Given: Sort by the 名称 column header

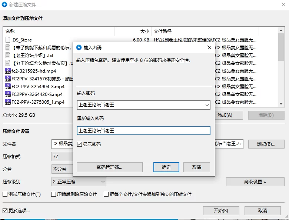Looking at the screenshot, I should 59,31.
